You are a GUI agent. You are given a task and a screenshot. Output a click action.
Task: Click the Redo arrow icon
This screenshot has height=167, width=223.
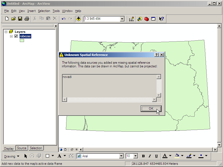(x=70, y=19)
